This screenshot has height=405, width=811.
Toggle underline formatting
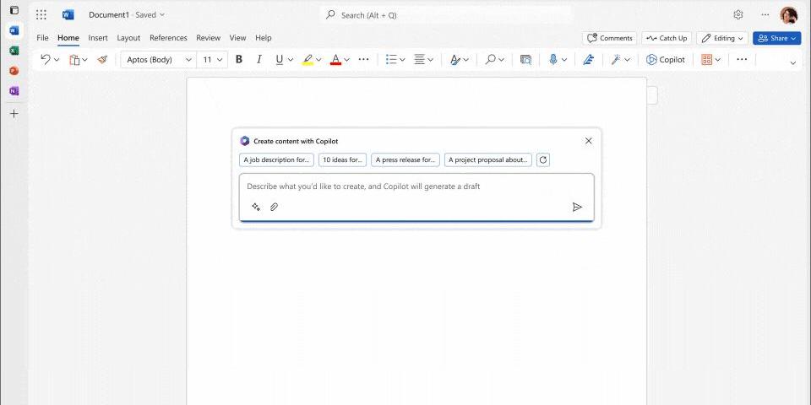[x=280, y=60]
